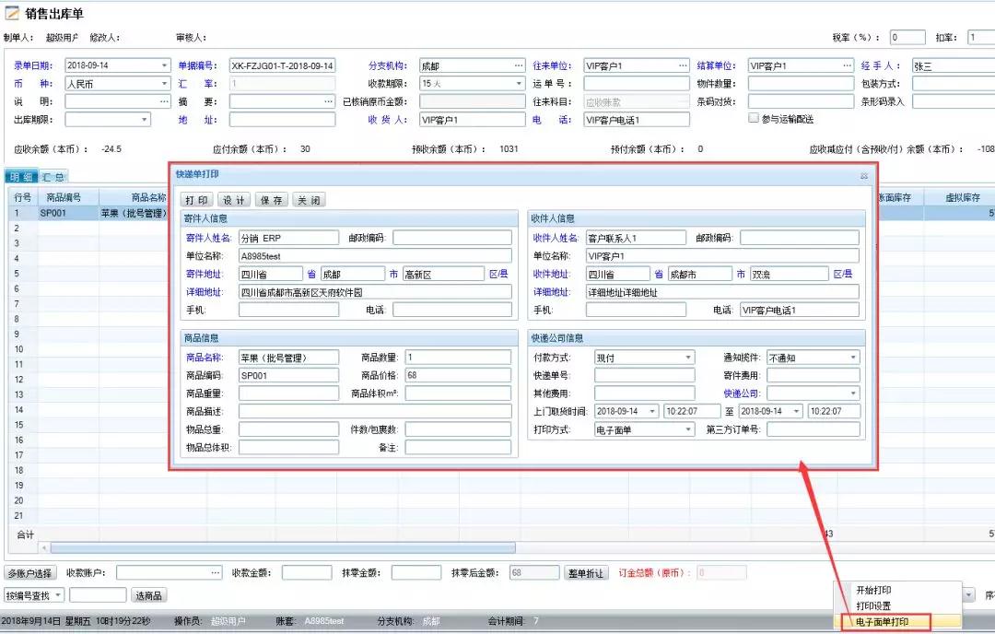Open the 摘要 field ellipsis lookup
The height and width of the screenshot is (634, 995).
click(329, 101)
